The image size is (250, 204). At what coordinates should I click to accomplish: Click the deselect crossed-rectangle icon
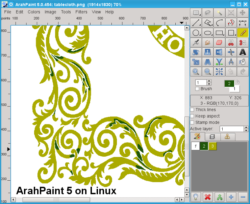click(231, 13)
